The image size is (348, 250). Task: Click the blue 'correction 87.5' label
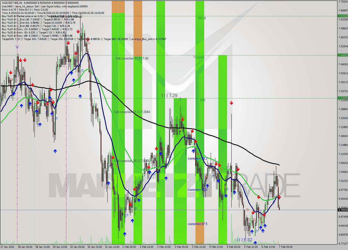pos(198,224)
